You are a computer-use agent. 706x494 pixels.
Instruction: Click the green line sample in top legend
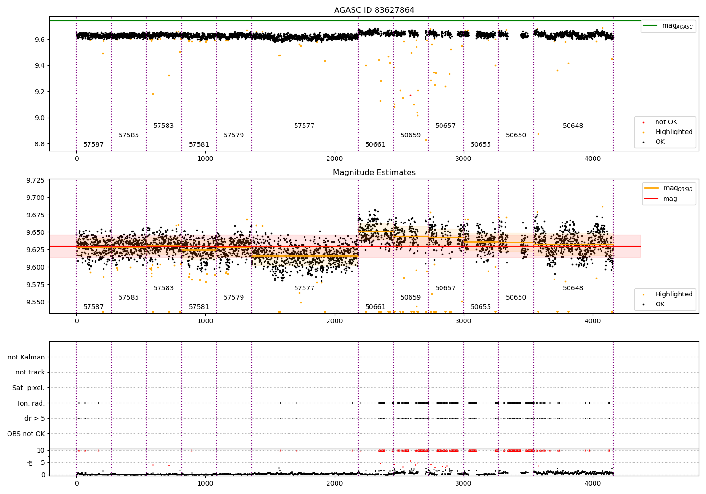pyautogui.click(x=651, y=26)
